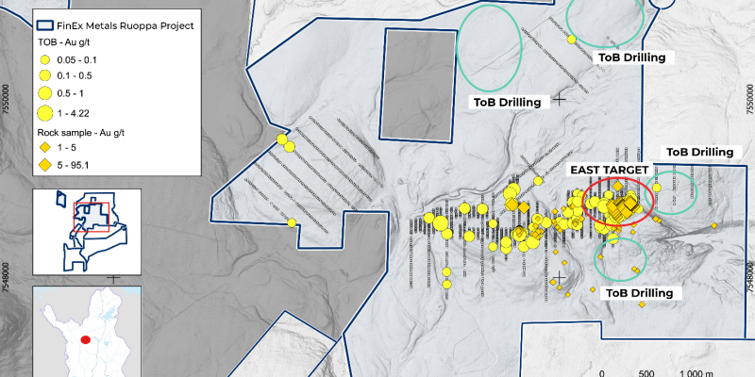Click the FinEx Metals Ruoppa Project boundary legend symbol

(x=44, y=26)
